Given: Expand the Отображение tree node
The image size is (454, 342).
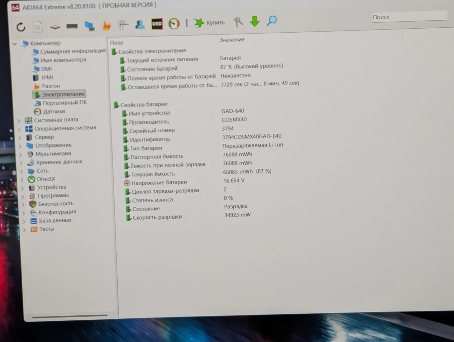Looking at the screenshot, I should click(20, 146).
